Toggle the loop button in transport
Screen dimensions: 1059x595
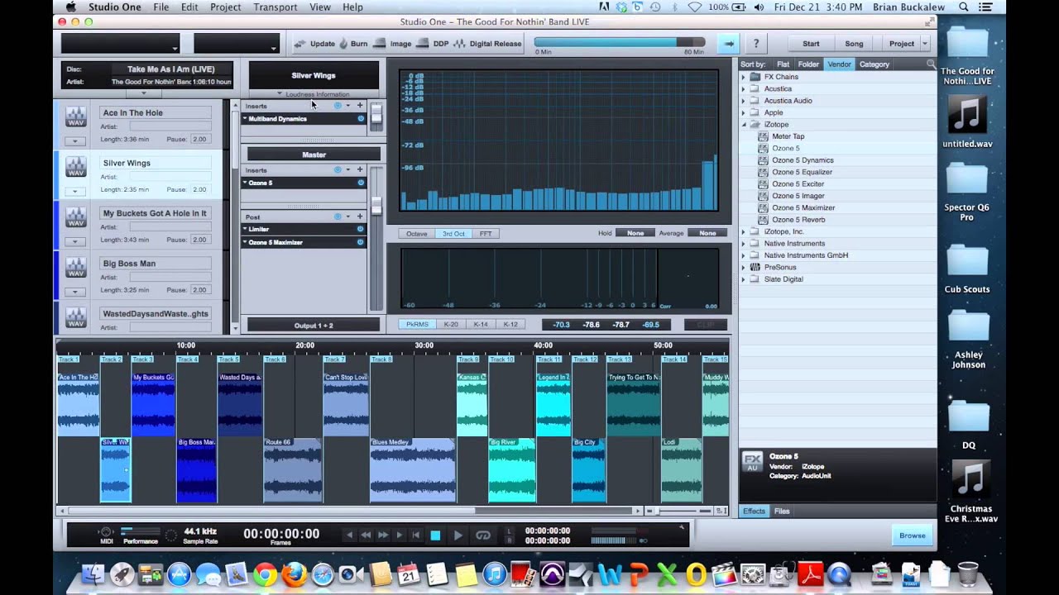tap(483, 535)
